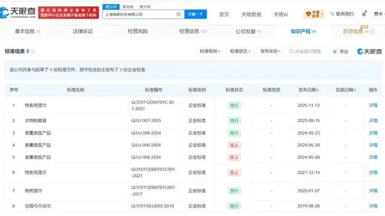This screenshot has width=385, height=216.
Task: Click the 标准编号 column header
Action: tap(153, 90)
